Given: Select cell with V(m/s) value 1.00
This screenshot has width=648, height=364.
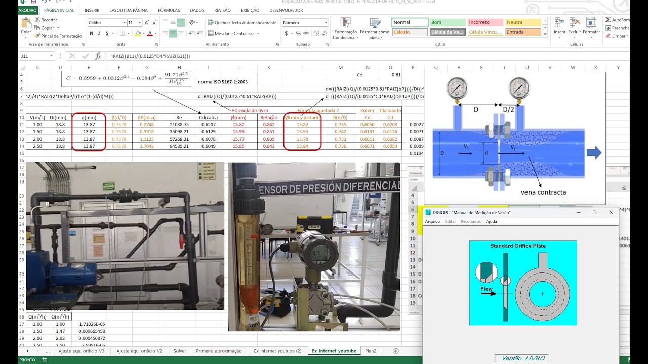Looking at the screenshot, I should pyautogui.click(x=37, y=124).
